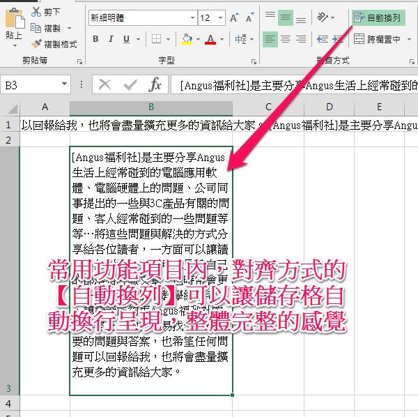The image size is (418, 417).
Task: Toggle Bold formatting
Action: pos(95,39)
